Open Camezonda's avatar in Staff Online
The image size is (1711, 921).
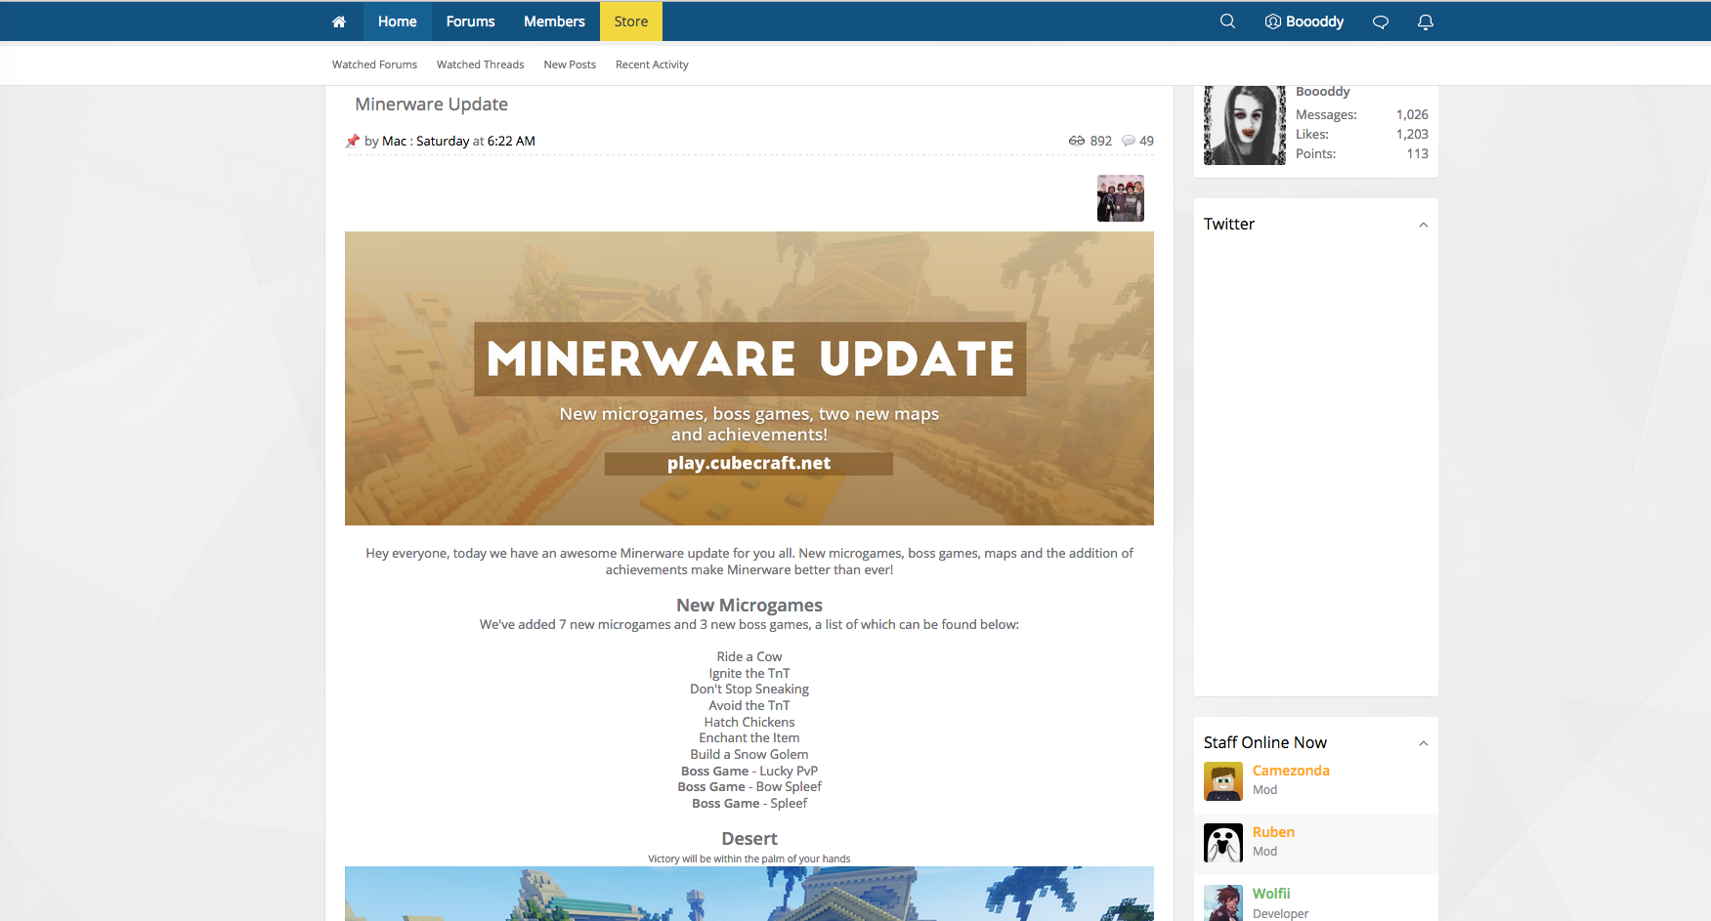pos(1223,781)
